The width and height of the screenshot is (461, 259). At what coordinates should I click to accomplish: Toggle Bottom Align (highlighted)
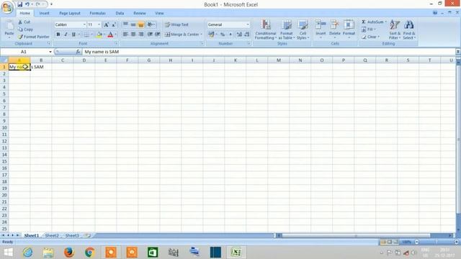[141, 24]
